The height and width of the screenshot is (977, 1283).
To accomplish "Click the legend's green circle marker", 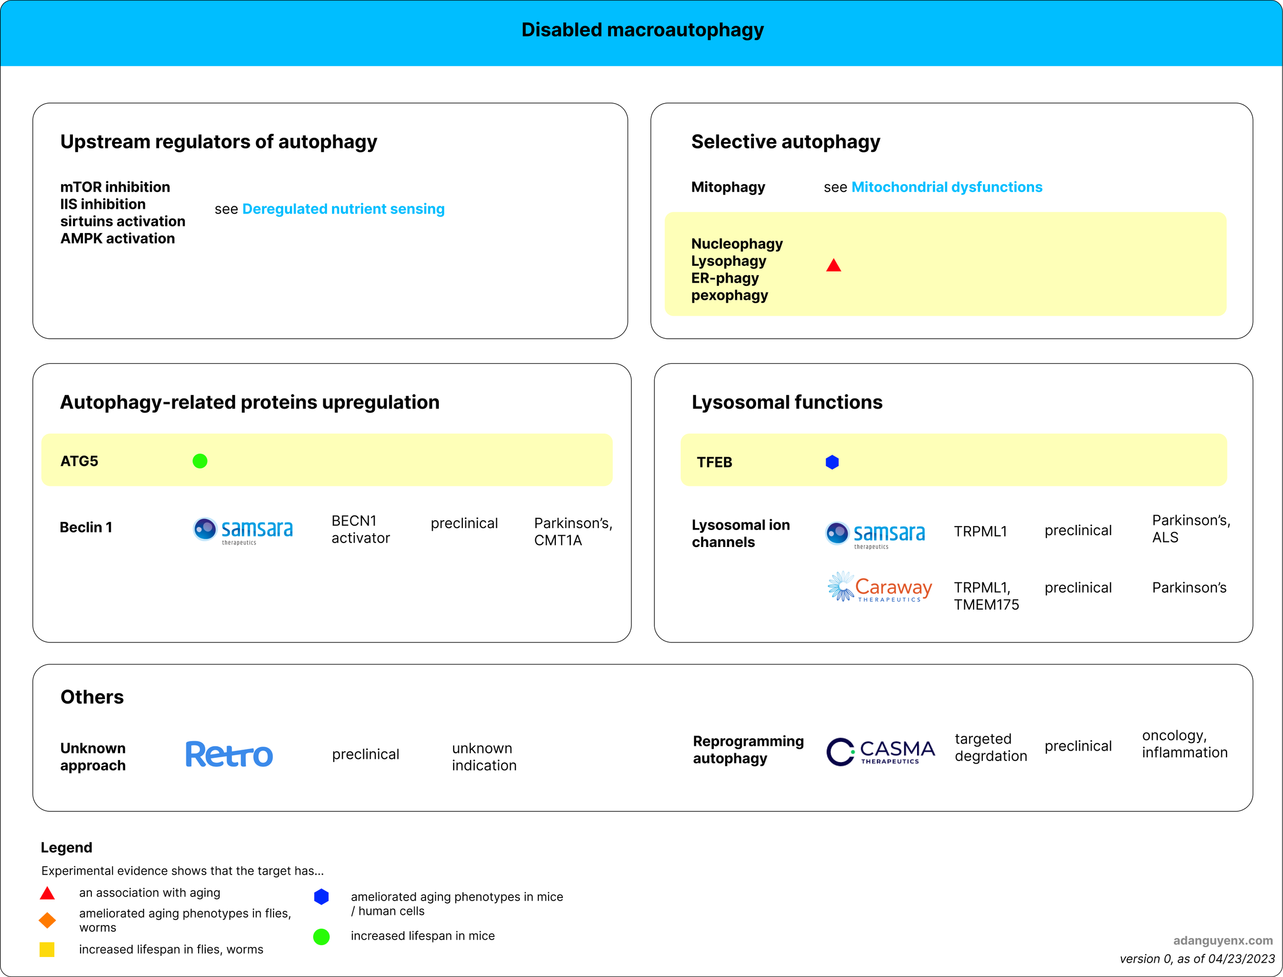I will coord(322,936).
